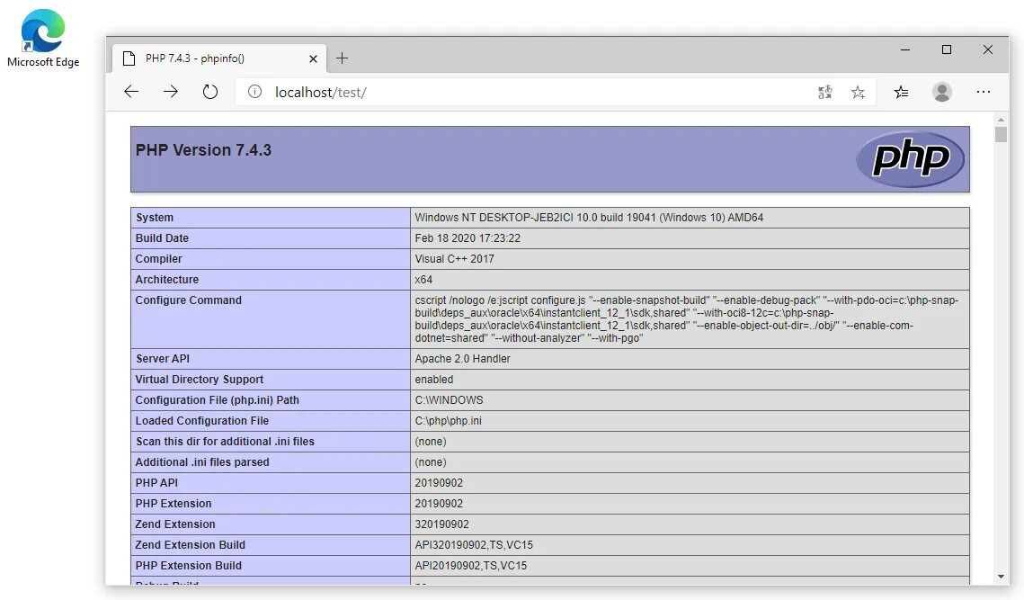The height and width of the screenshot is (600, 1024).
Task: Click the 'PHP Version 7.4.3' heading
Action: tap(203, 149)
